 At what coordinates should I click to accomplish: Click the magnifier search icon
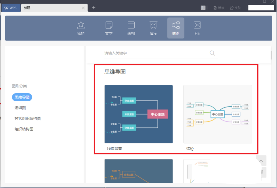pos(212,53)
